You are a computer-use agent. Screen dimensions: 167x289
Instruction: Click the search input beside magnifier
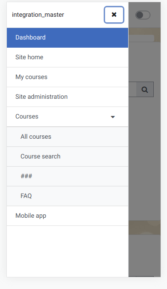[x=132, y=89]
